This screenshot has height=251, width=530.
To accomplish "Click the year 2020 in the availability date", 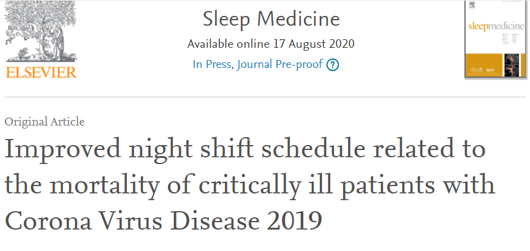I will [x=341, y=44].
